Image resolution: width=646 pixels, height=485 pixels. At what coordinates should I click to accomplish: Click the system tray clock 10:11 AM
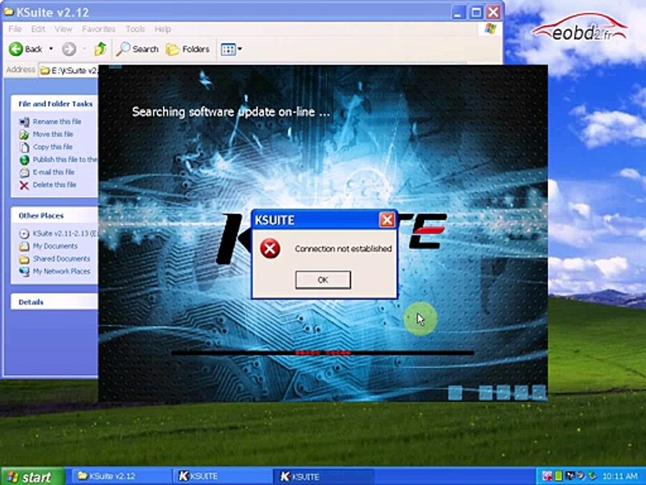[620, 476]
